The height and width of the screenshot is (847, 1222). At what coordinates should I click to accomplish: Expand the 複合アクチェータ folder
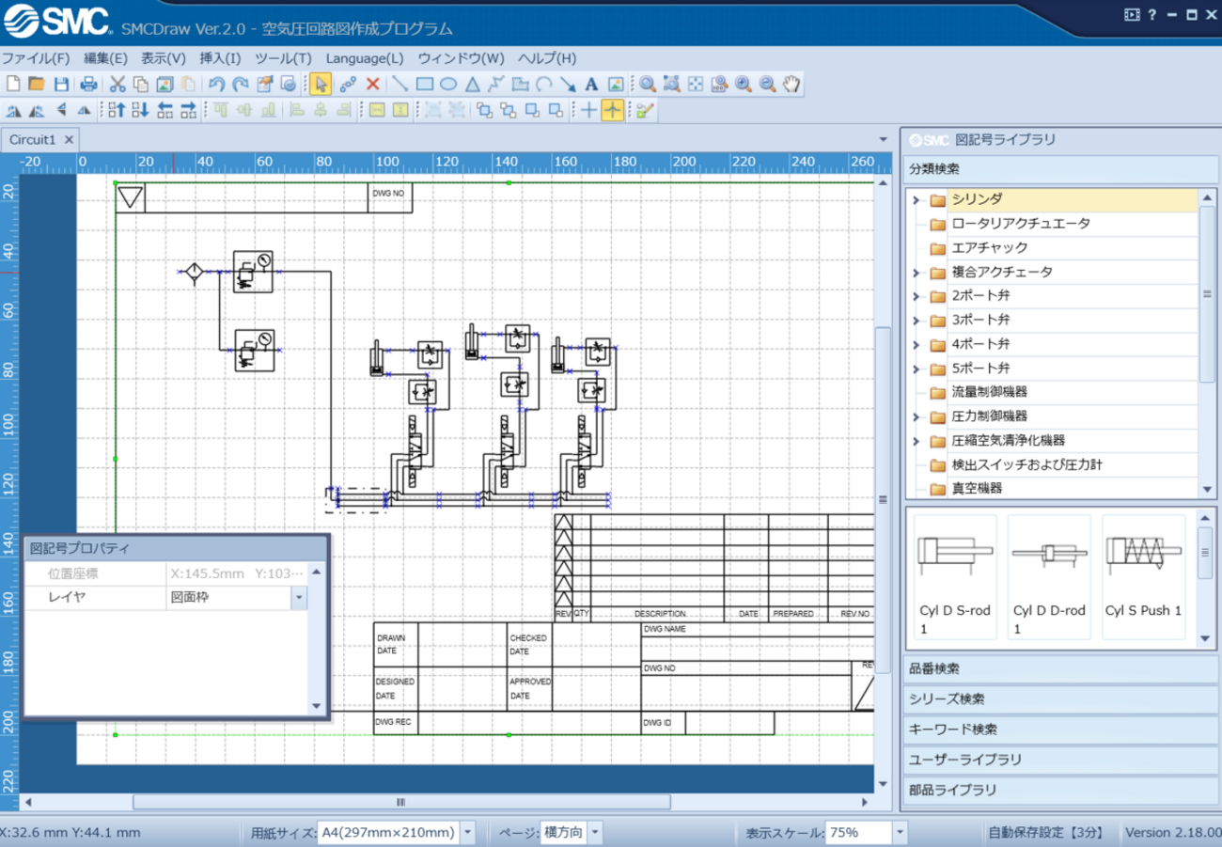(x=916, y=273)
